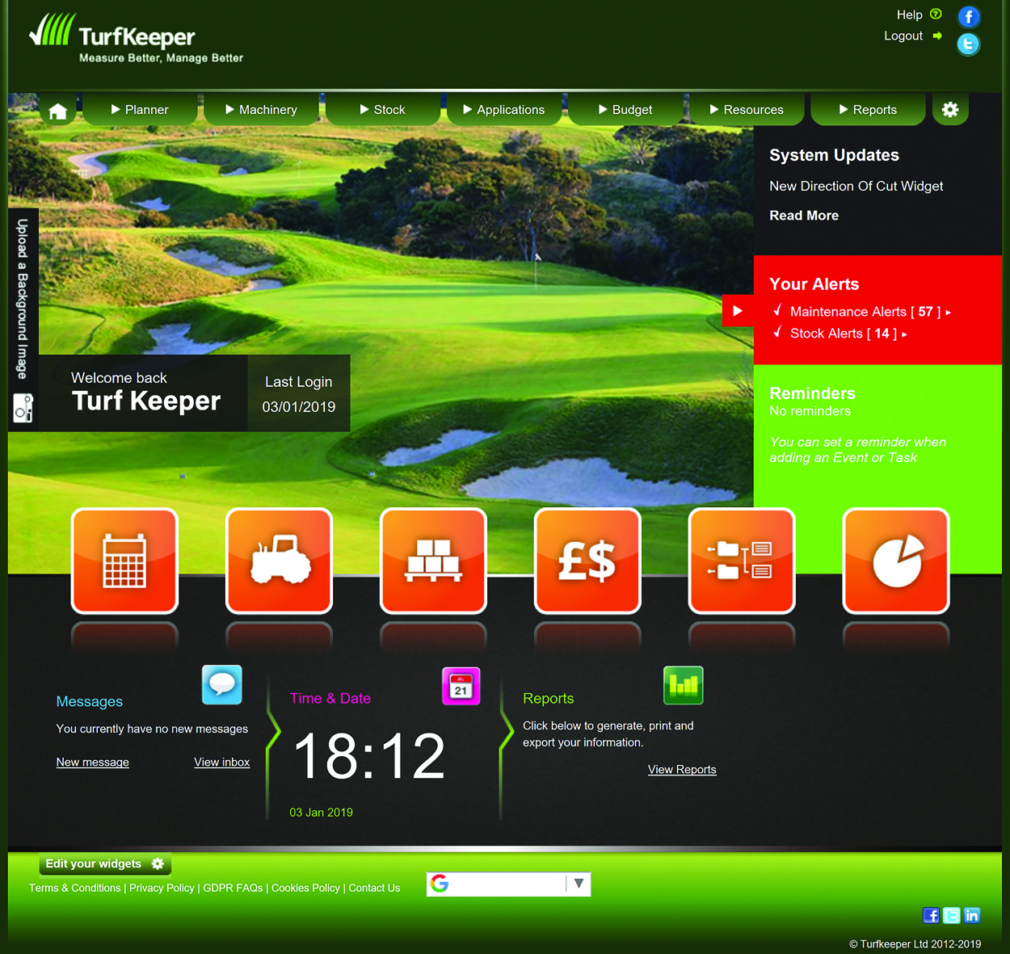Click the Help question mark icon
1010x954 pixels.
[x=937, y=15]
